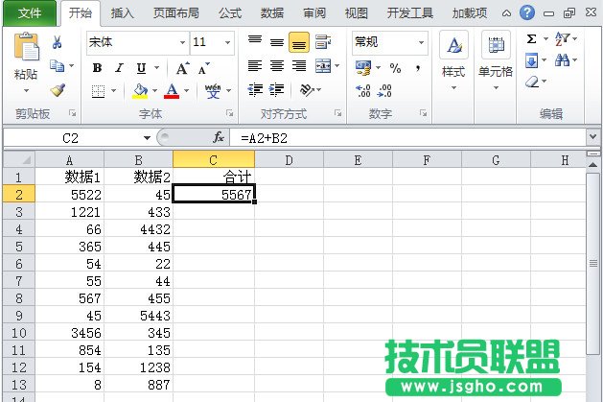
Task: Center cell text horizontally
Action: coord(277,66)
